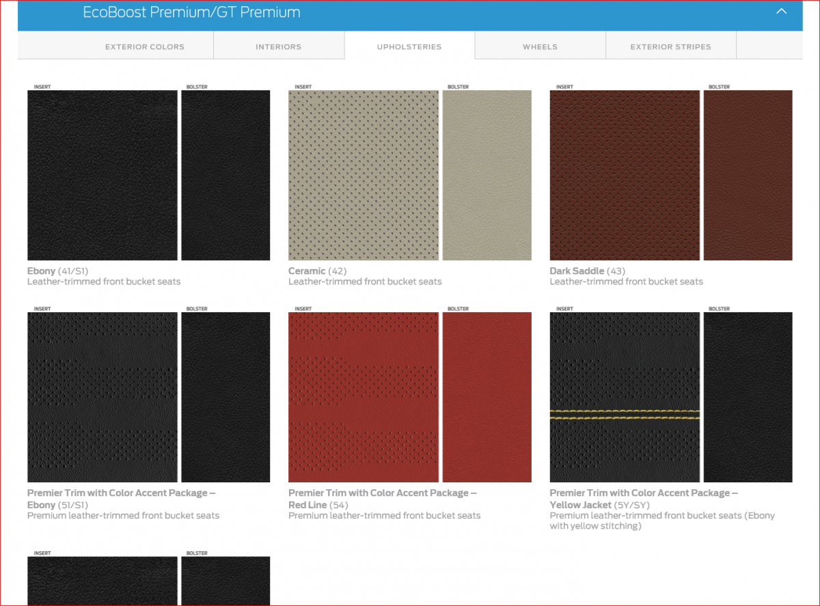This screenshot has height=606, width=820.
Task: Choose the Red Line (54) insert swatch
Action: (x=364, y=398)
